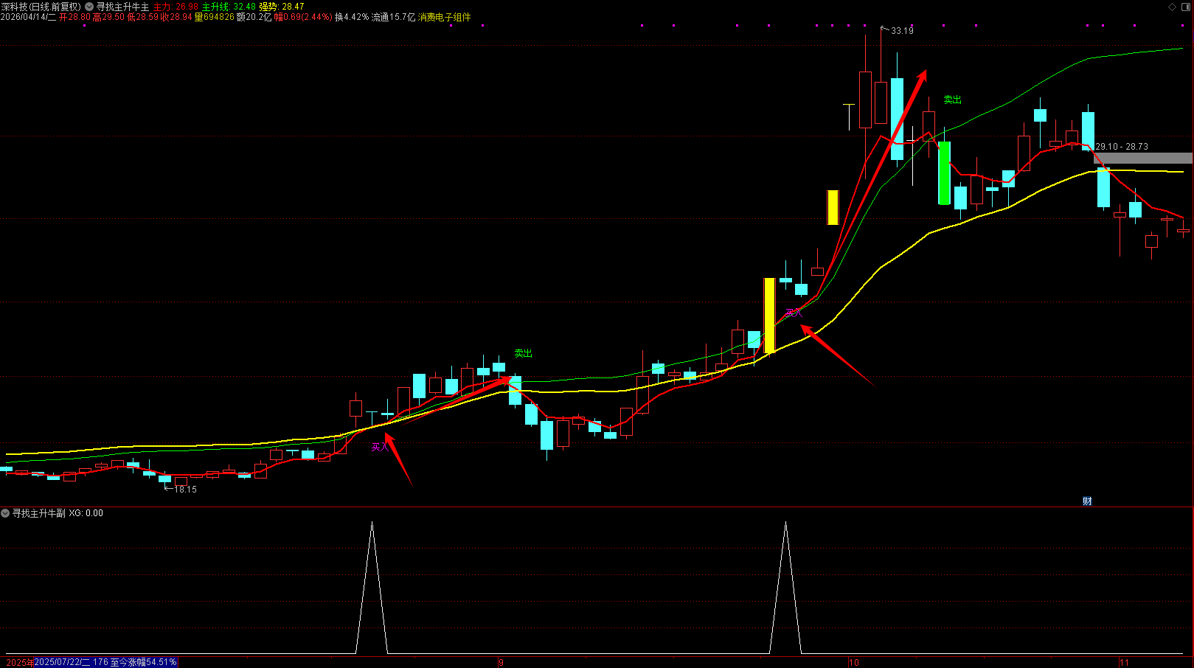
Task: Click the 29.10 - 28.73 gap label
Action: tap(1122, 147)
